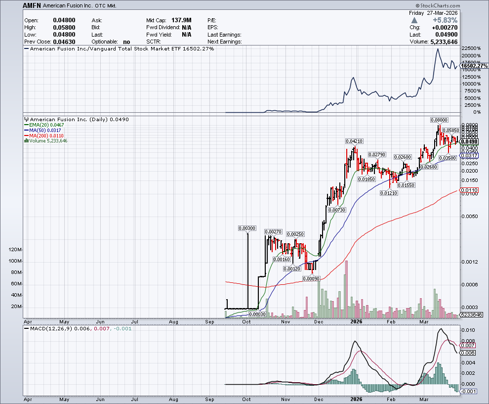Click the 0.00270 price label
489x404 pixels.
click(273, 231)
